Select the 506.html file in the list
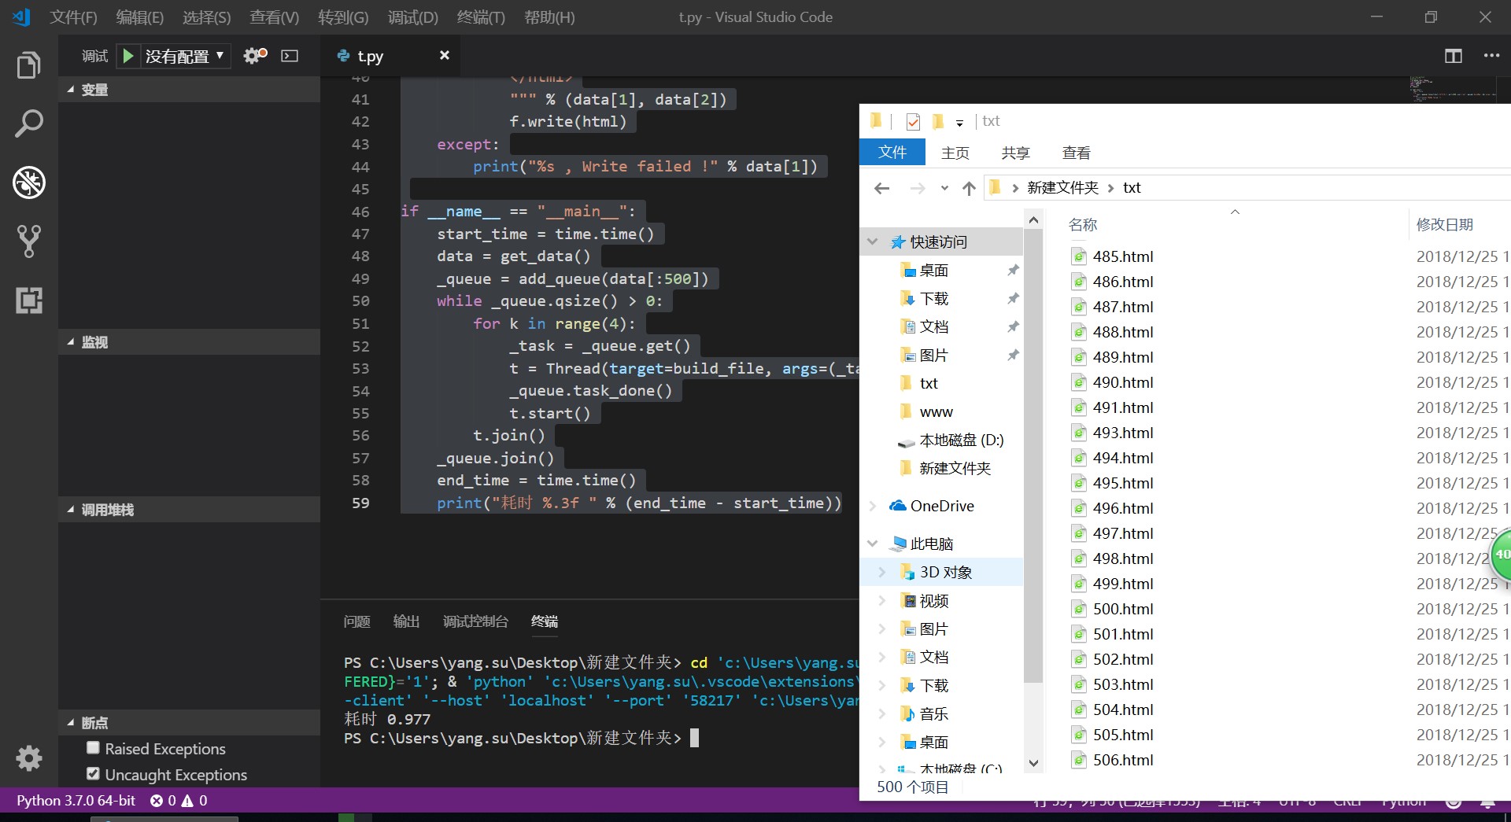The image size is (1511, 822). coord(1123,760)
